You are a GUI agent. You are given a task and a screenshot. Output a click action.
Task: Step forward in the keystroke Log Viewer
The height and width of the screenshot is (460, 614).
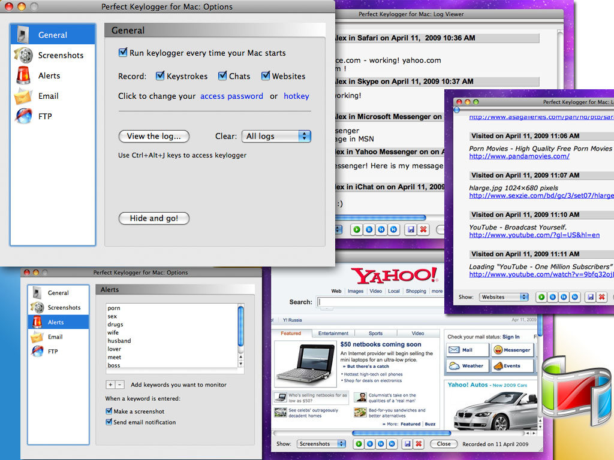tap(394, 229)
